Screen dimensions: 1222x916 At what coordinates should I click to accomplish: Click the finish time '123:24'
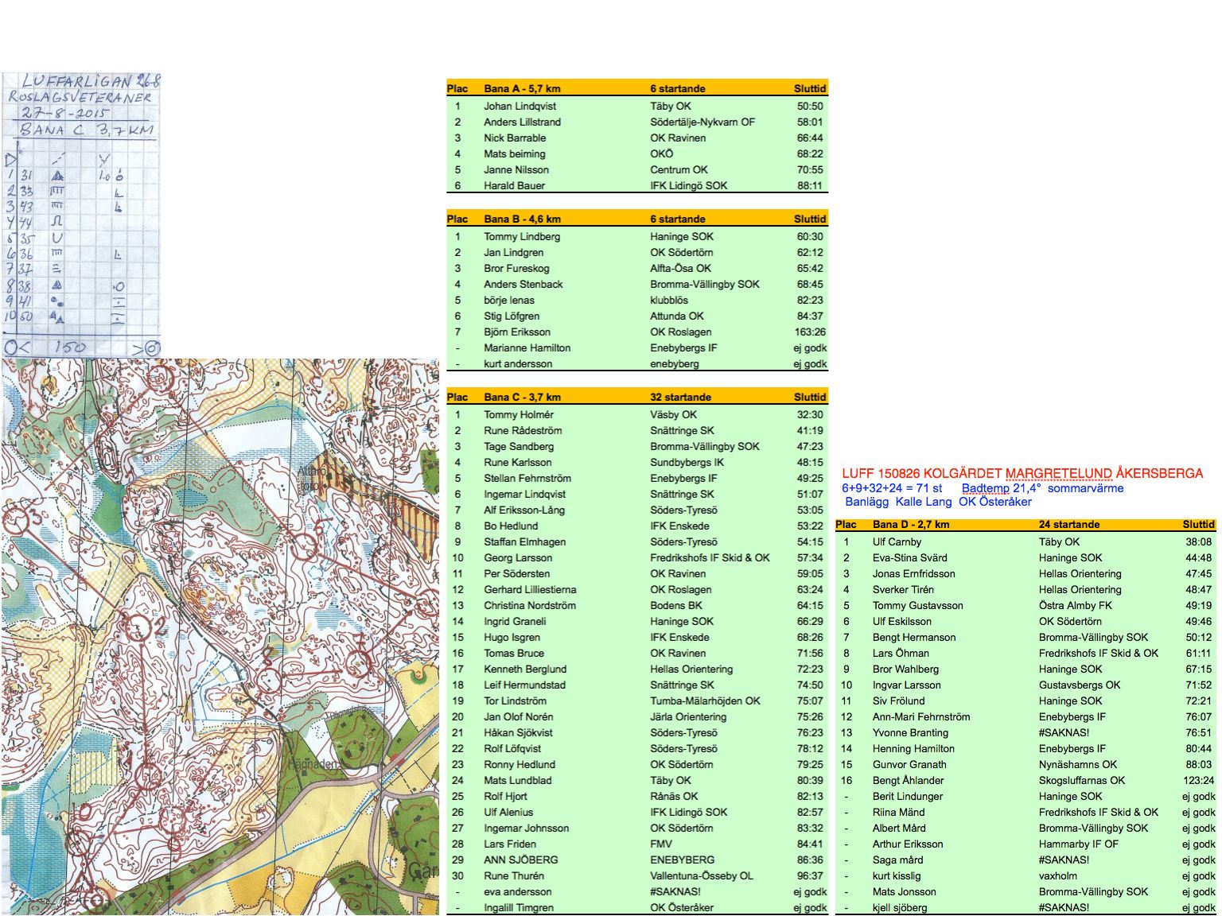tap(1198, 780)
